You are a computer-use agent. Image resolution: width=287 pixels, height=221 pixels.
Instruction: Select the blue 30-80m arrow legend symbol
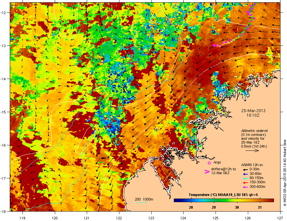[x=246, y=174]
